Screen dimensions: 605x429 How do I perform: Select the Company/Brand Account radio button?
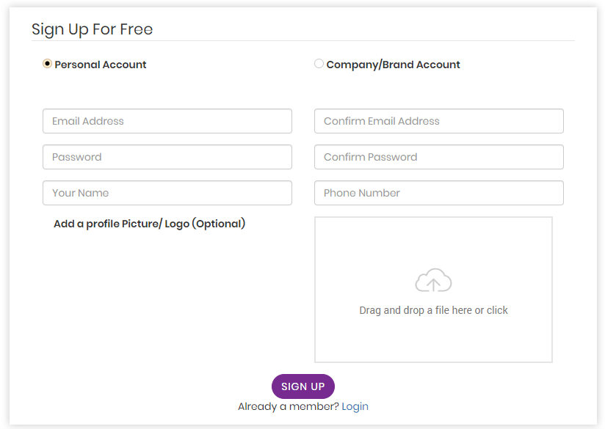coord(319,64)
